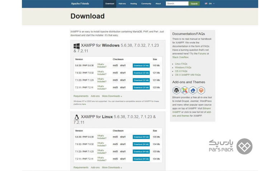The image size is (269, 171).
Task: Select the 123 Mb size cell
Action: [x=156, y=88]
